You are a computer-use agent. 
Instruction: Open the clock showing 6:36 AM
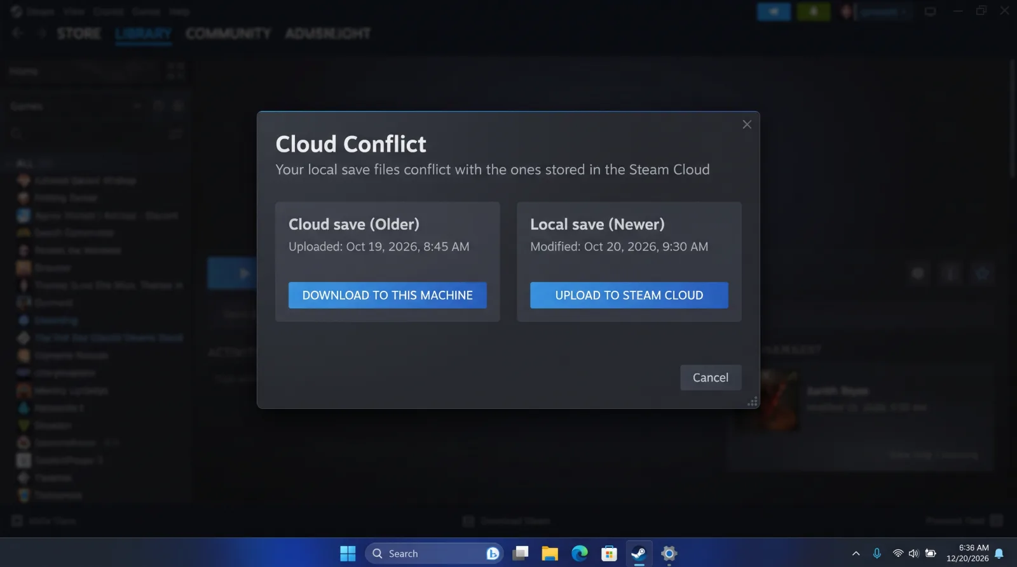coord(967,553)
